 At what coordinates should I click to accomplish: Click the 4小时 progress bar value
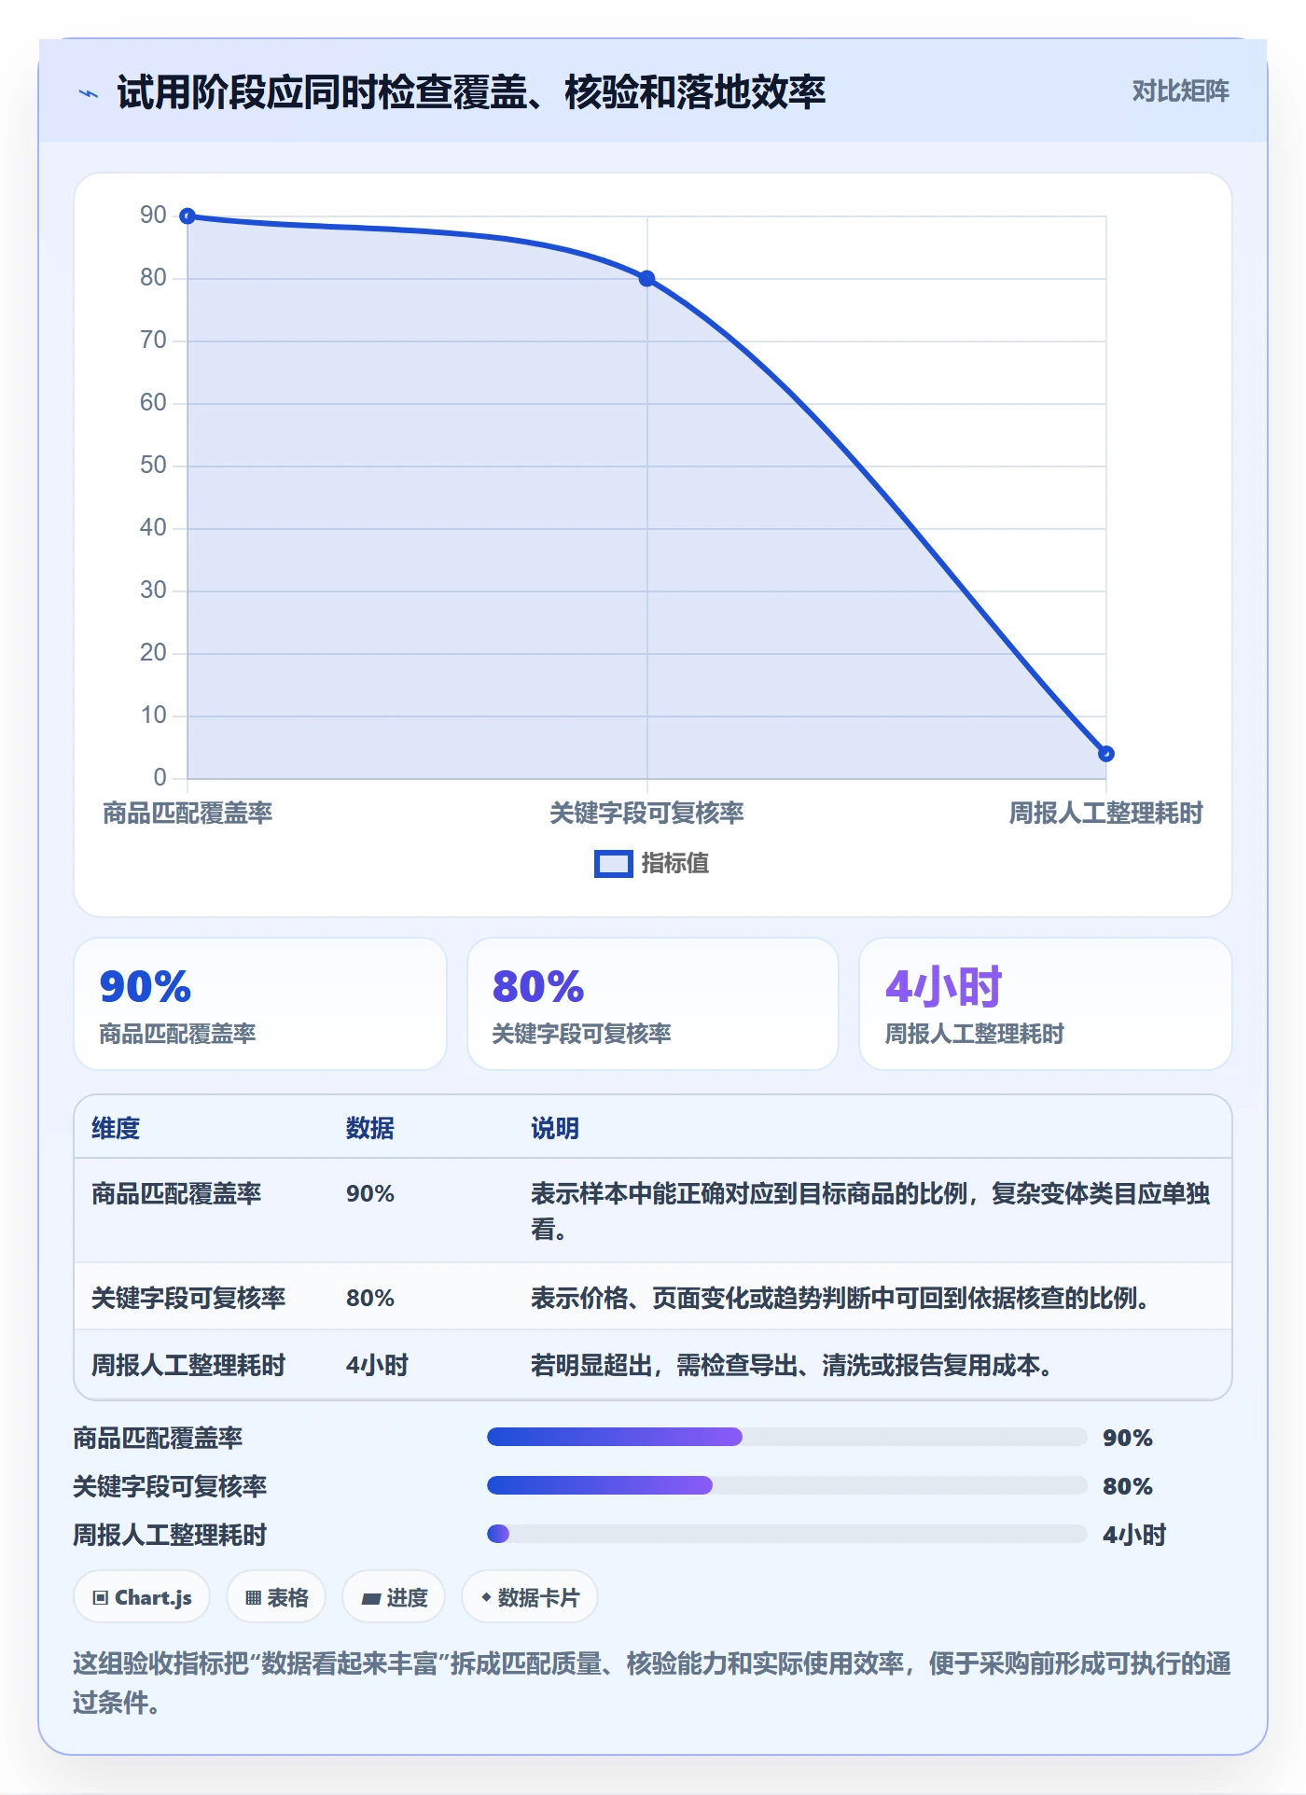(x=1134, y=1535)
